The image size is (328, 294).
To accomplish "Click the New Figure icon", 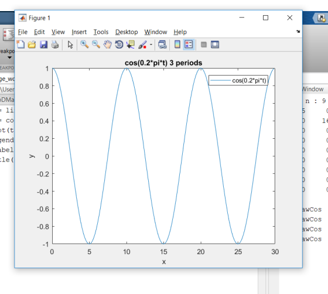I will point(20,45).
